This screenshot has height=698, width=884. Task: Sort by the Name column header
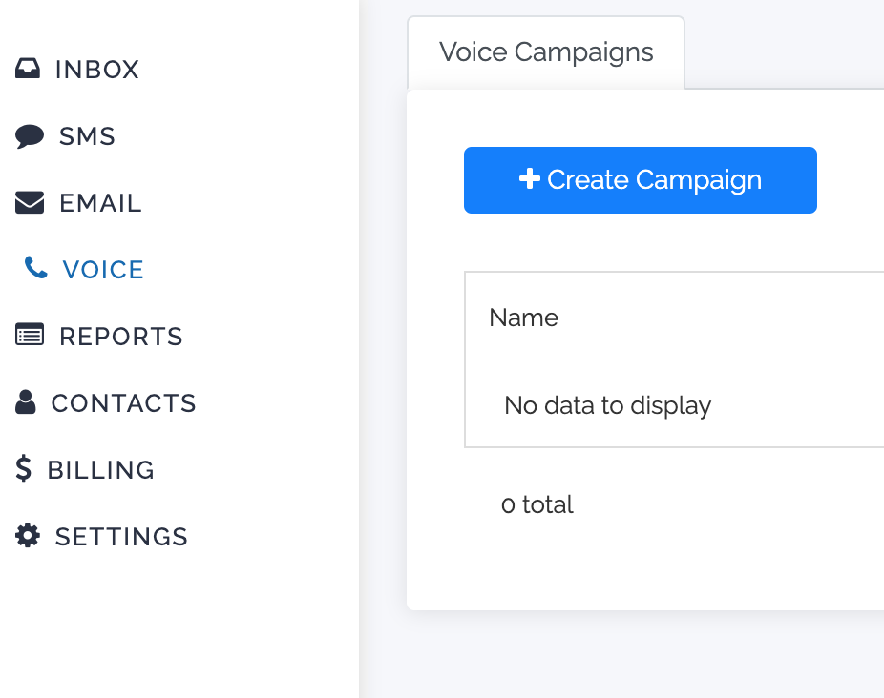click(x=523, y=318)
